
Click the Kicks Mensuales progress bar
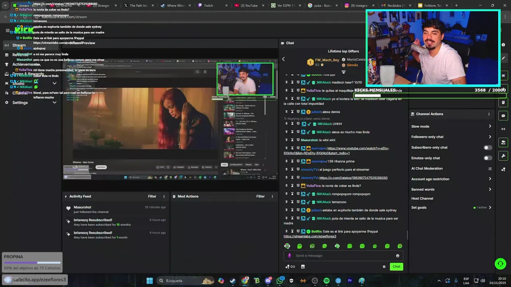tap(430, 95)
